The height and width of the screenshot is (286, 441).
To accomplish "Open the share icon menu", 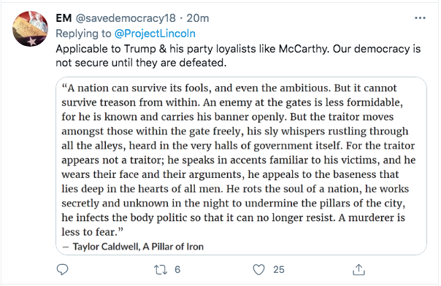I will coord(358,269).
